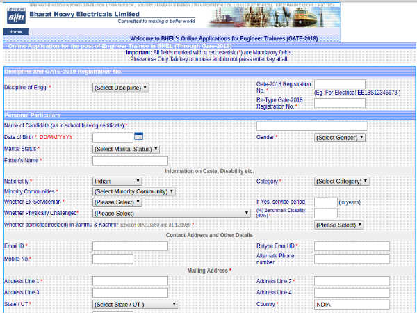Viewport: 417px width, 313px height.
Task: Click the Bharat Heavy Electricals Limited title
Action: coord(84,14)
